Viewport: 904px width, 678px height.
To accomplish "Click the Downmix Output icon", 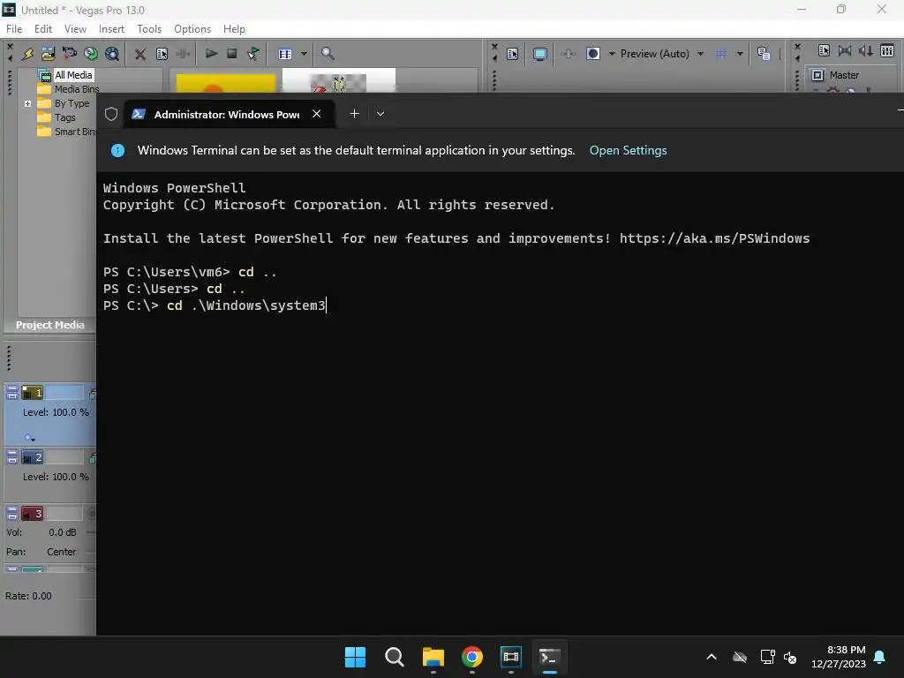I will [845, 50].
